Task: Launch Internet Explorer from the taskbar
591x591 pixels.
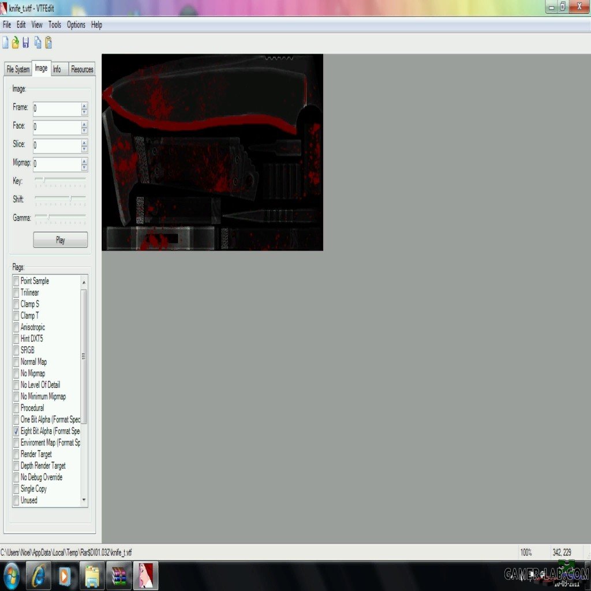Action: 39,576
